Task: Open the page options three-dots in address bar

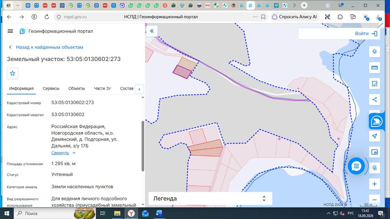Action: 255,17
